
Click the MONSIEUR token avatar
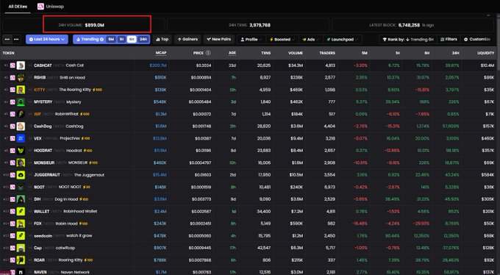click(x=21, y=162)
